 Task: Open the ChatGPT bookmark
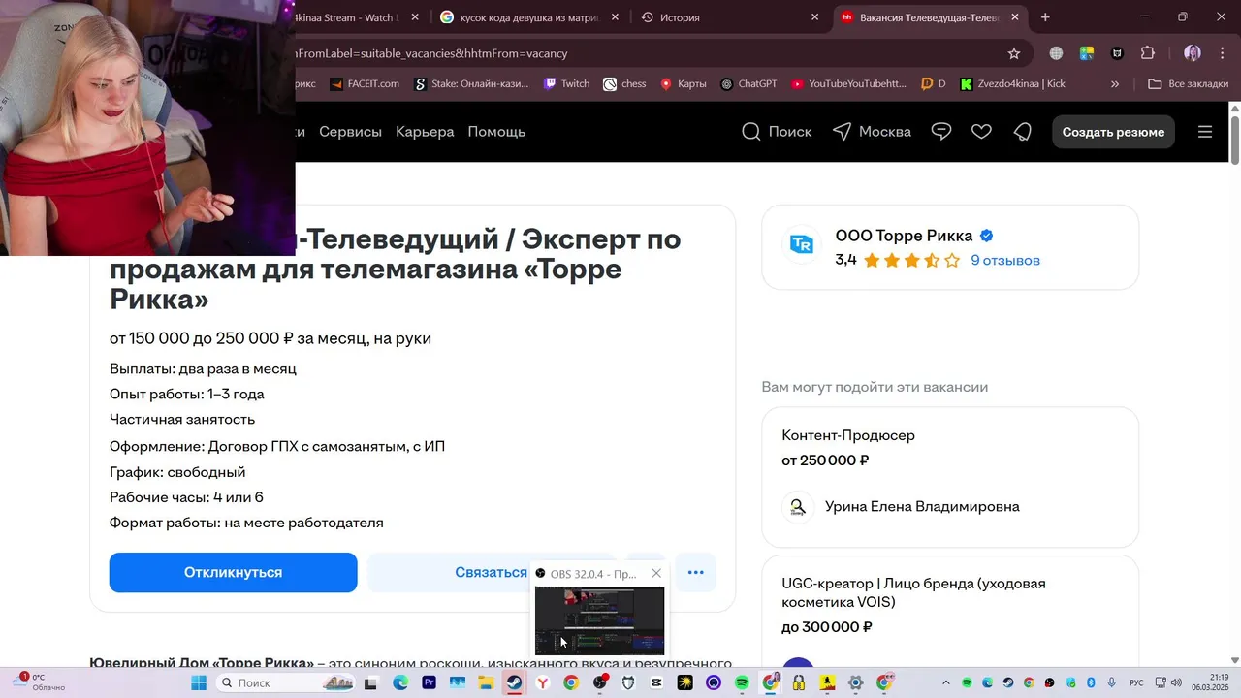pos(748,84)
